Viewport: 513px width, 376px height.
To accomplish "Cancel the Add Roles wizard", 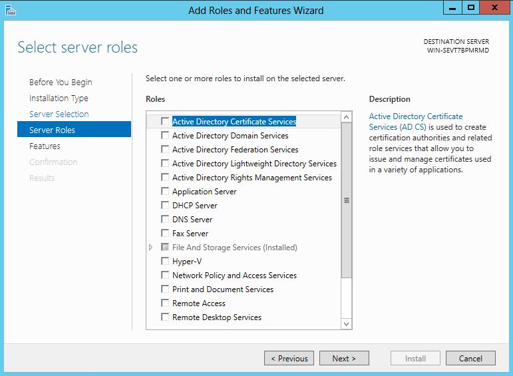I will (x=470, y=359).
